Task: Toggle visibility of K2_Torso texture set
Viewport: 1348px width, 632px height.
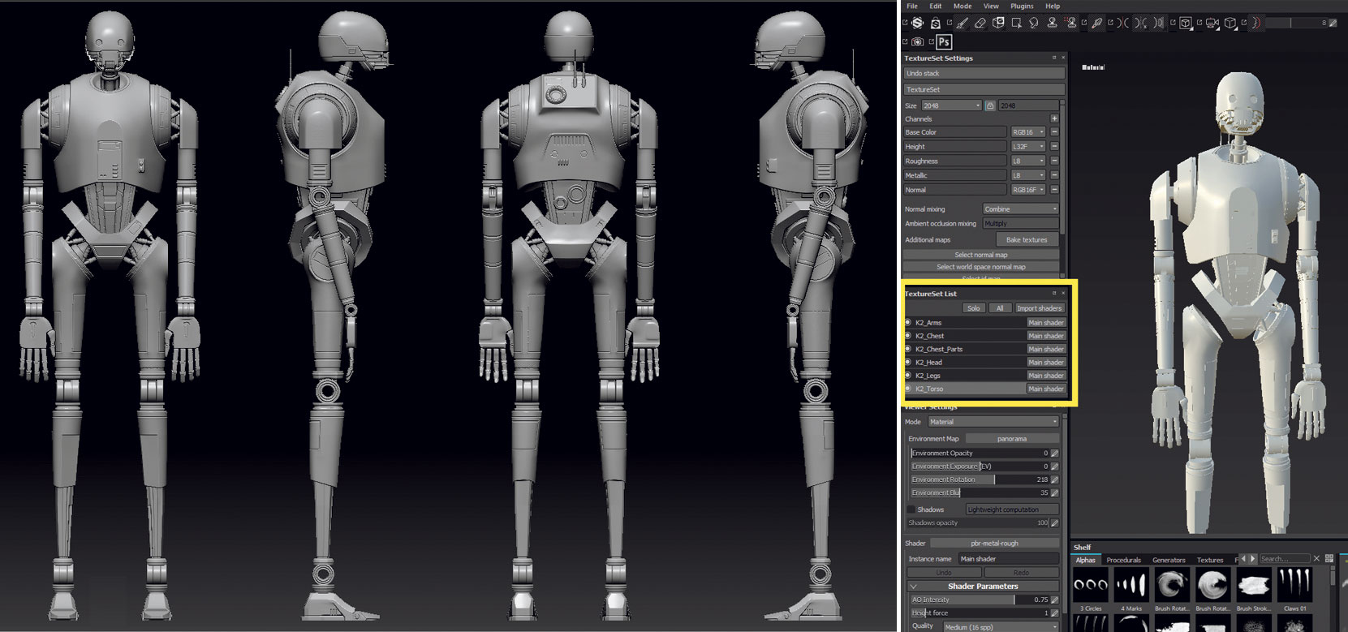Action: point(908,389)
